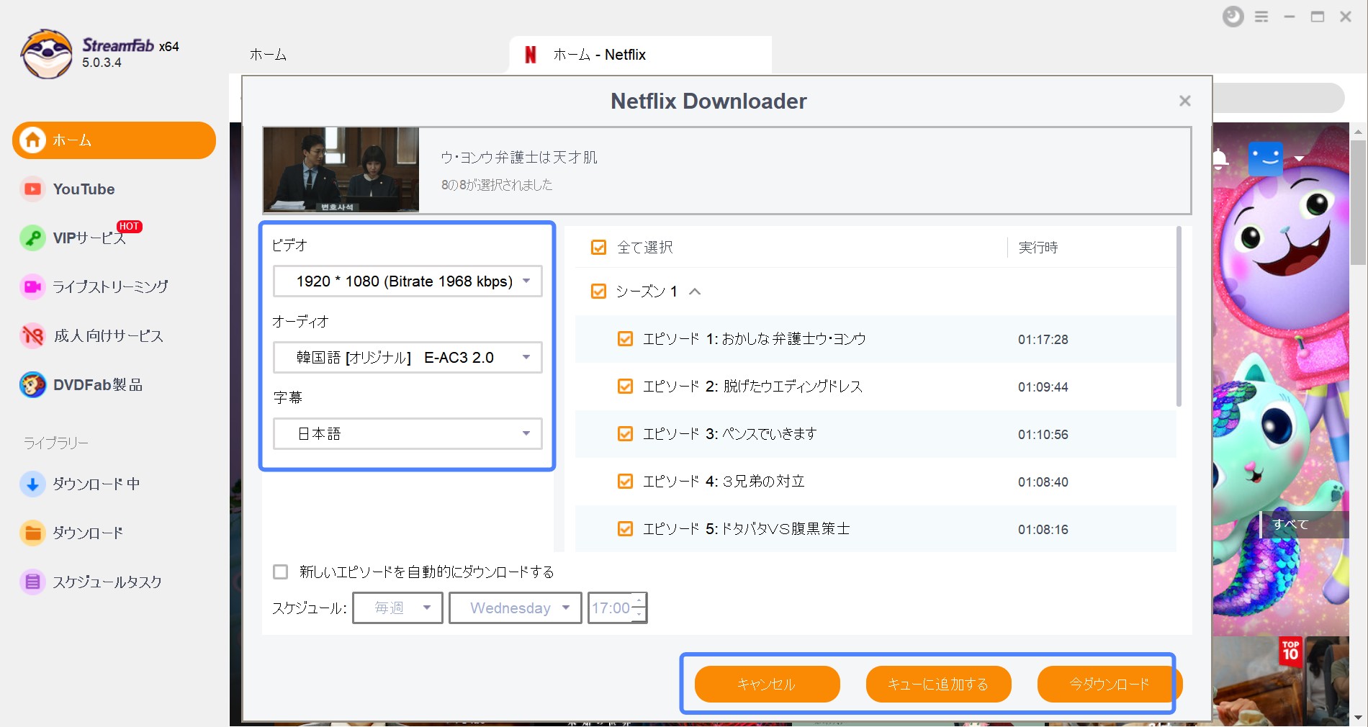Open the audio track dropdown
Viewport: 1368px width, 727px height.
[x=408, y=358]
